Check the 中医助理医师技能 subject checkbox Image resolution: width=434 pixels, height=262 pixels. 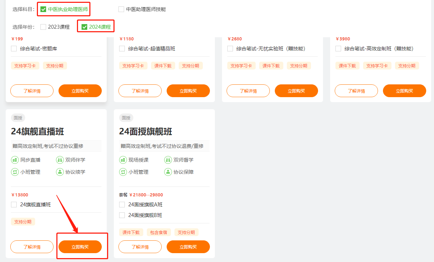121,9
